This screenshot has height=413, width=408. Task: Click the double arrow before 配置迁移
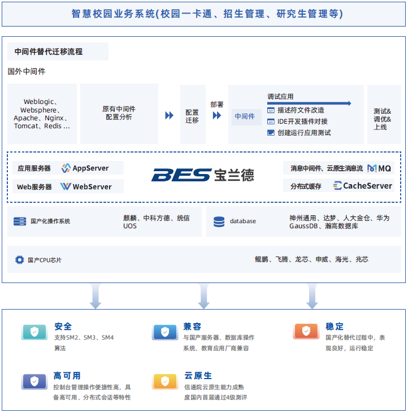[x=170, y=115]
